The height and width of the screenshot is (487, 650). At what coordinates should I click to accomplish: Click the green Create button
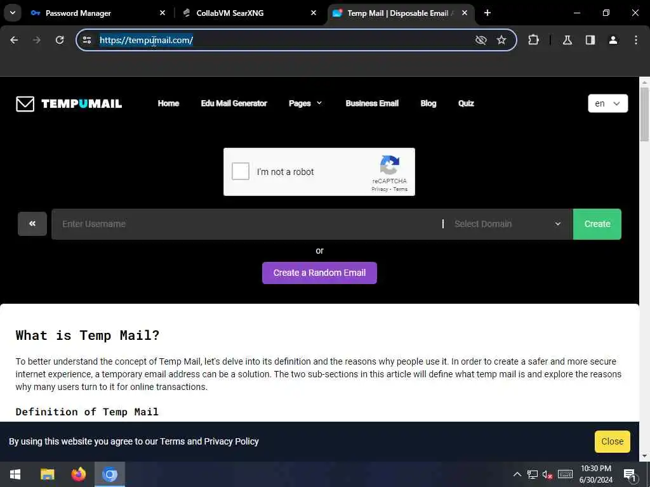597,224
